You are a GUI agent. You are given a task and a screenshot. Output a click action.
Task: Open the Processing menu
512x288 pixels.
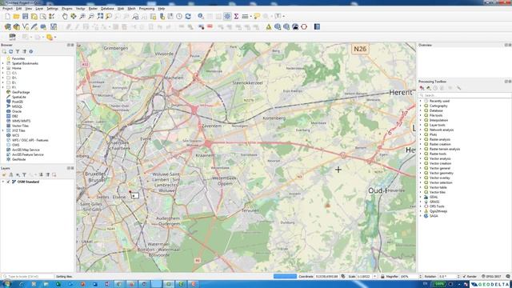pyautogui.click(x=146, y=9)
